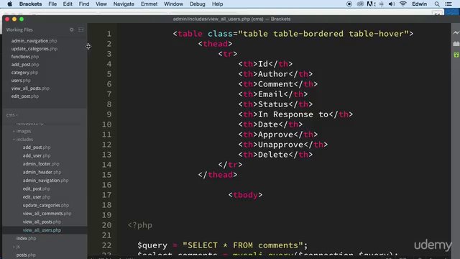Open the Help menu

click(x=217, y=4)
